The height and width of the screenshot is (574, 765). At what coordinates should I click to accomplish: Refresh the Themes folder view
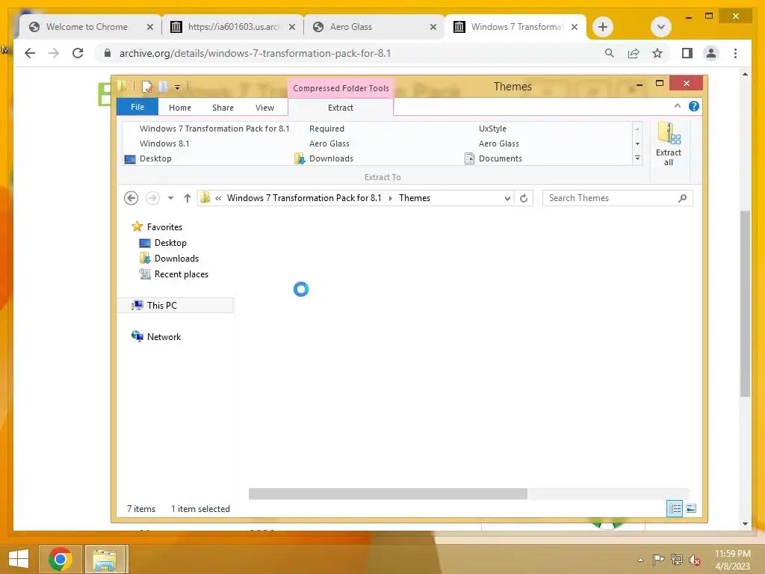524,198
